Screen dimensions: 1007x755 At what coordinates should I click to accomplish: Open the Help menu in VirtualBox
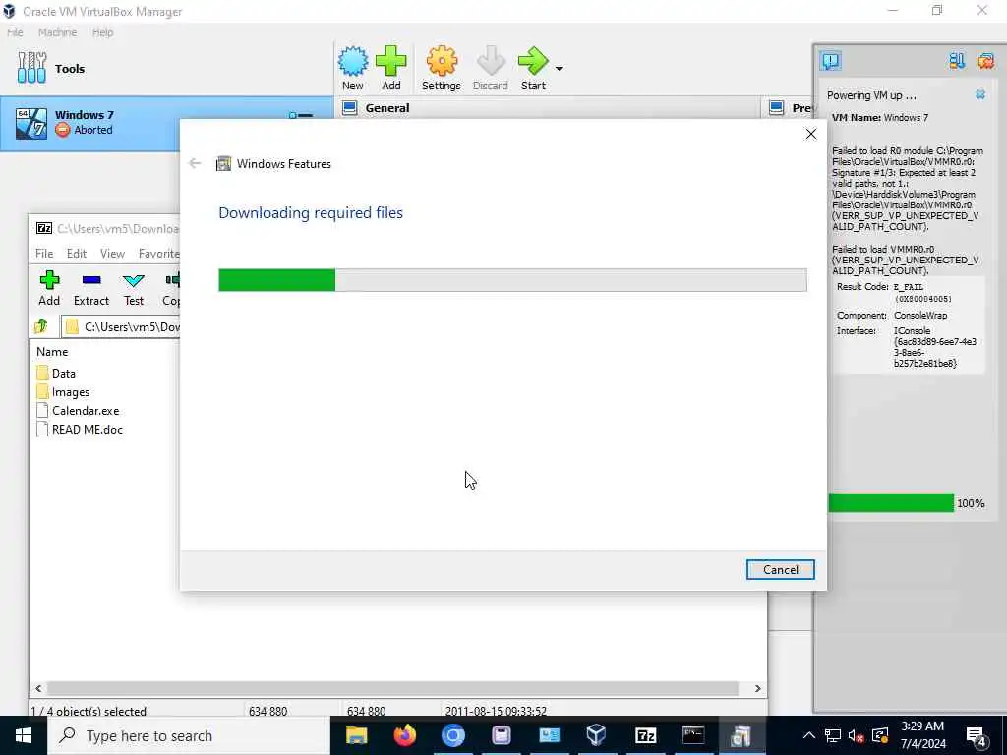click(102, 32)
